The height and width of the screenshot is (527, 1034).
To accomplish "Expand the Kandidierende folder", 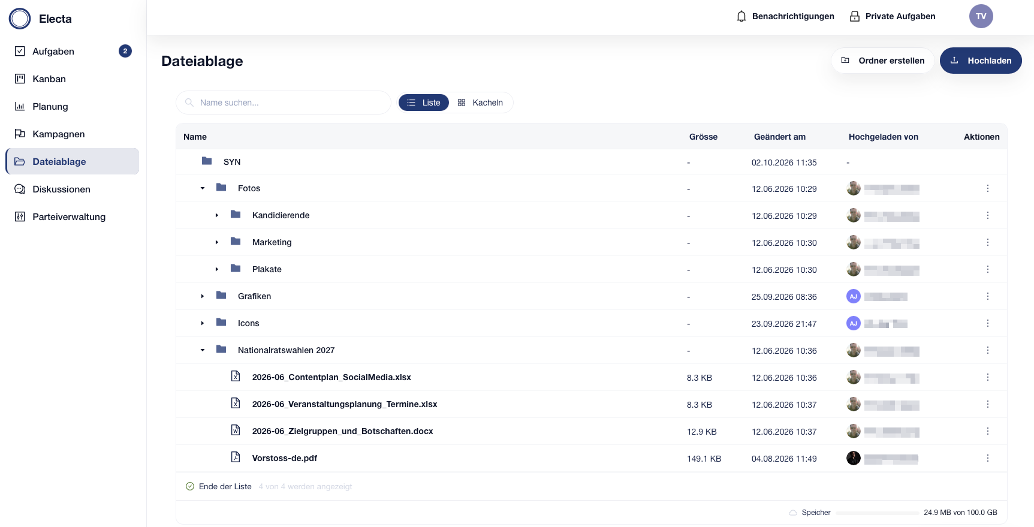I will (x=217, y=215).
